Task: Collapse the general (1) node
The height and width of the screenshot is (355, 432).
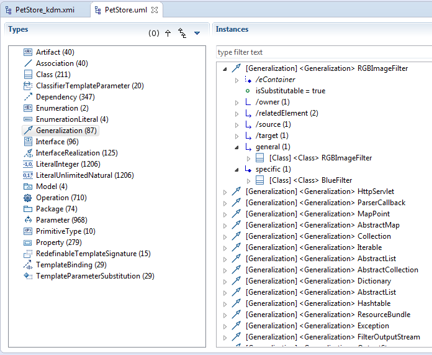Action: (x=236, y=147)
